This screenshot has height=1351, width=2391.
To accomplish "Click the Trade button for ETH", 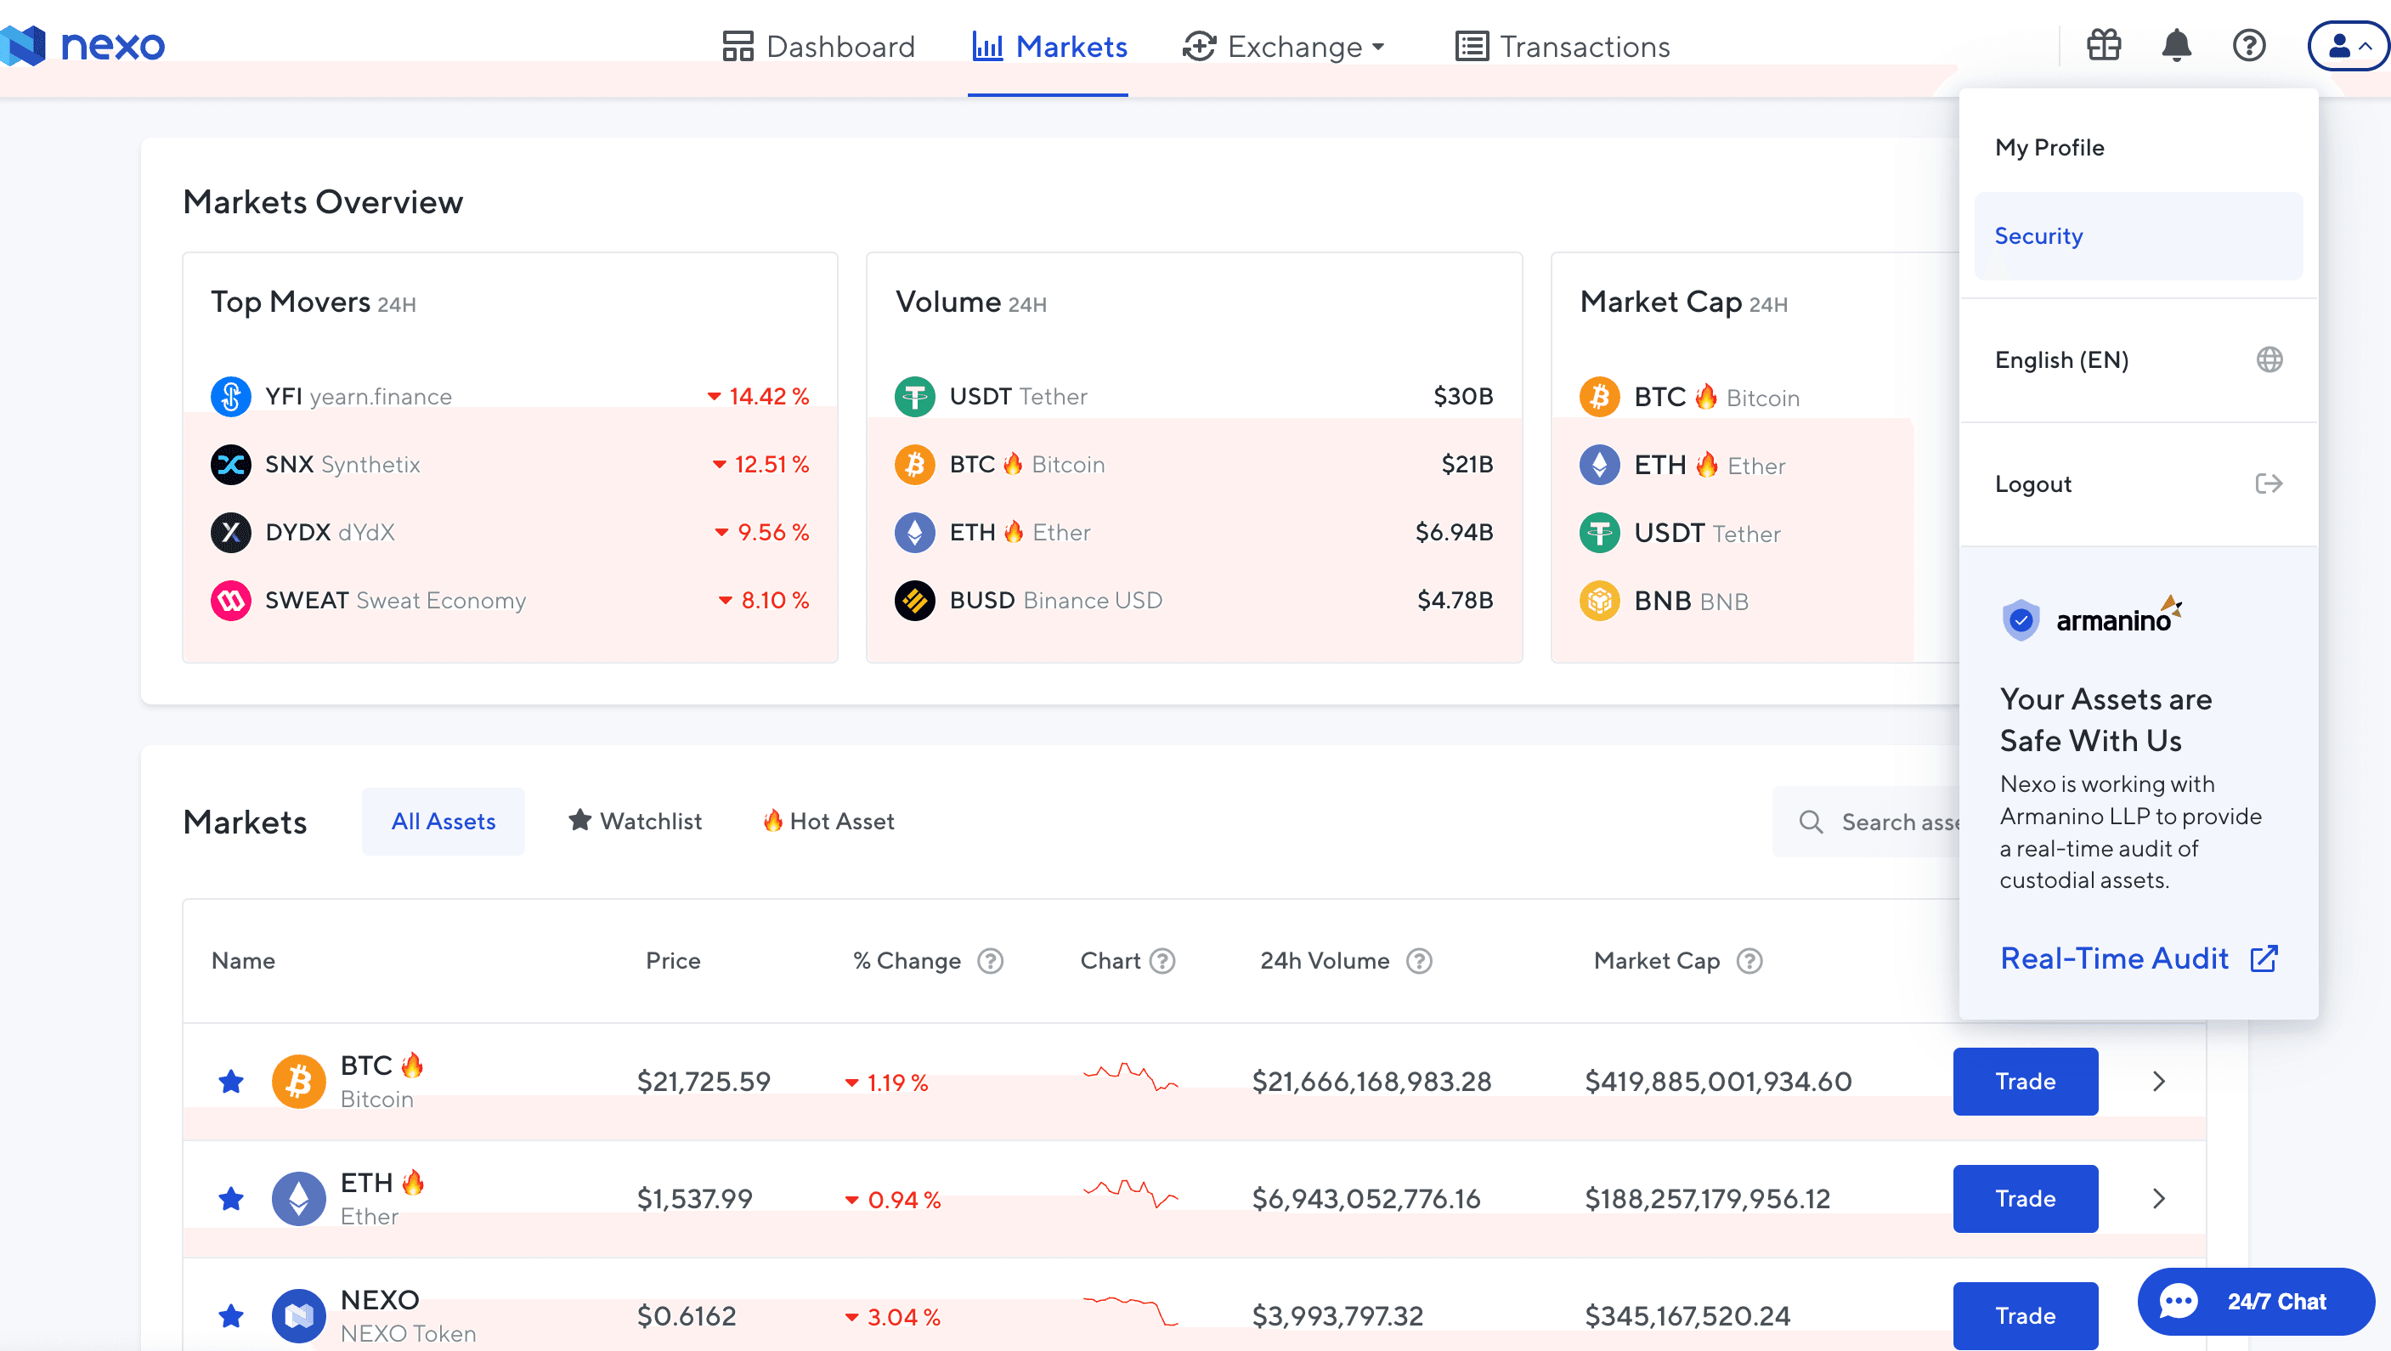I will point(2025,1199).
